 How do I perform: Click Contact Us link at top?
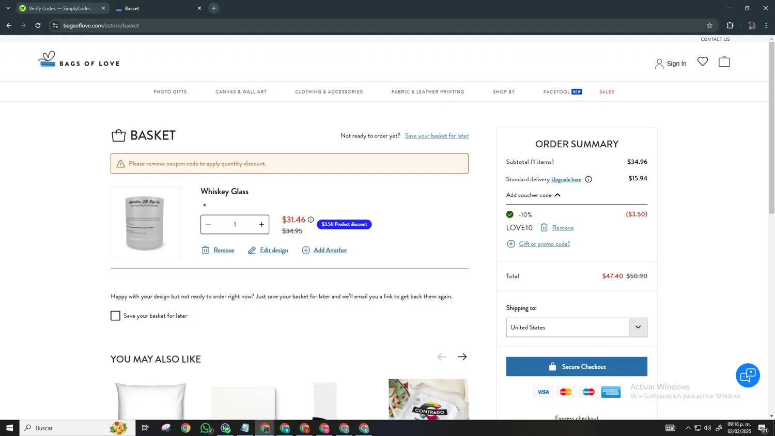(715, 39)
